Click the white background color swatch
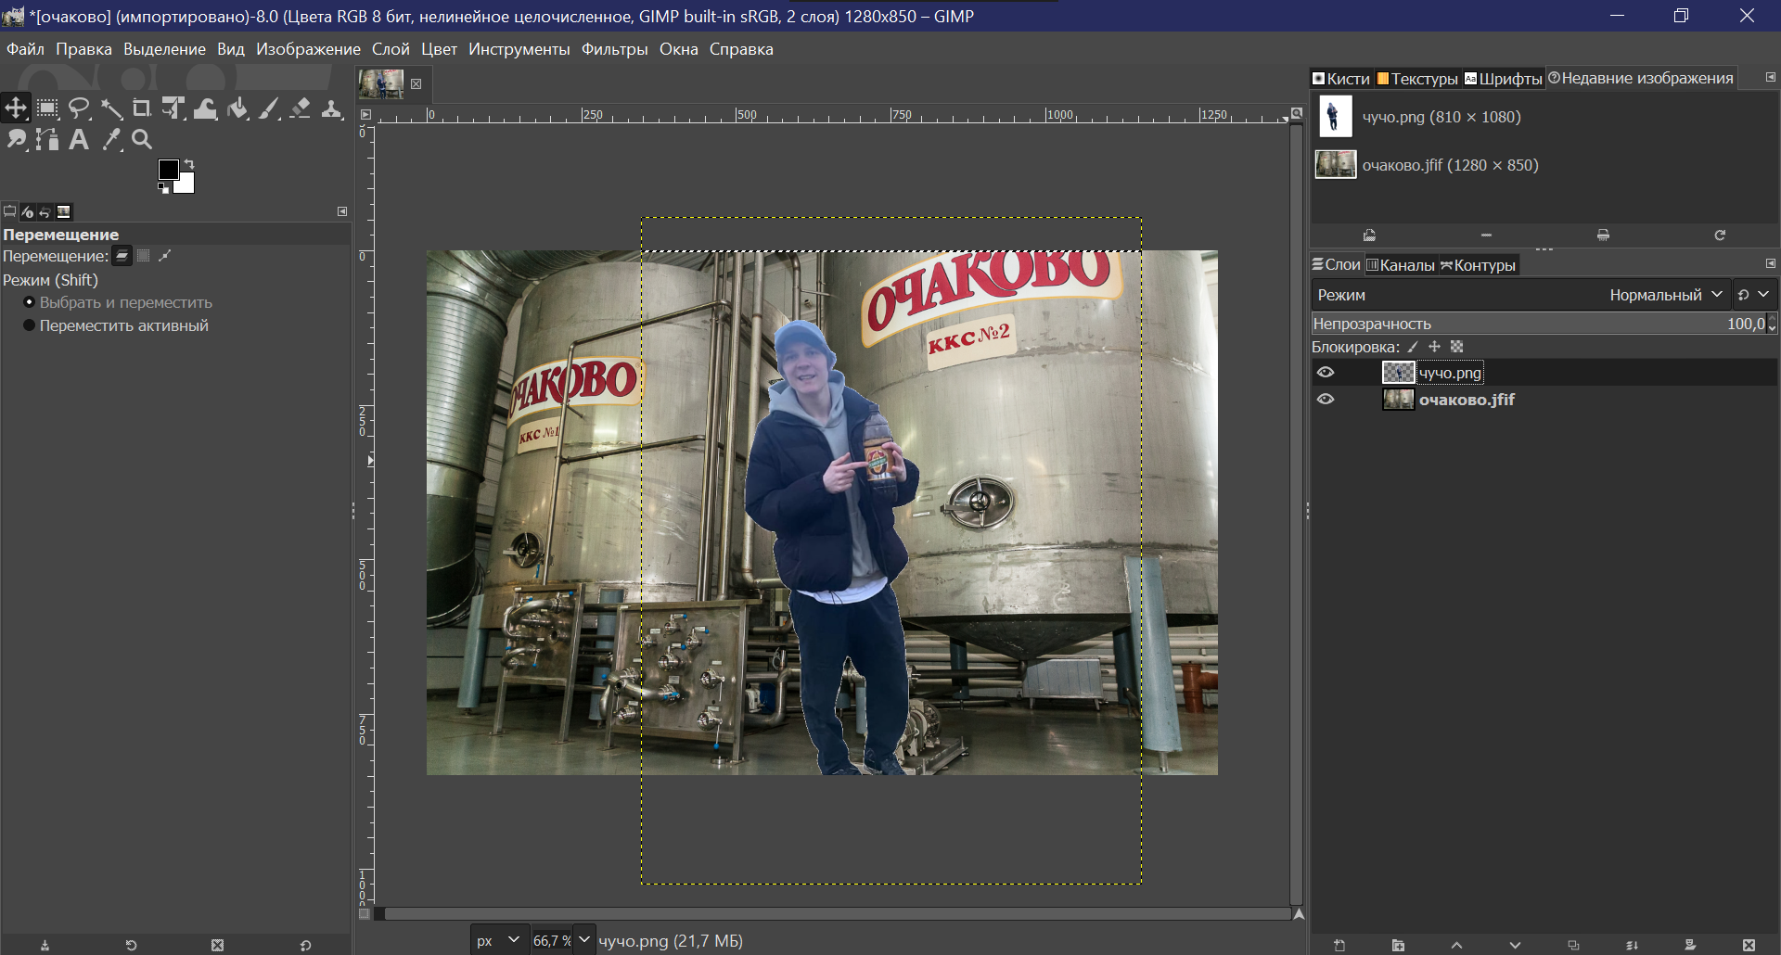 pyautogui.click(x=186, y=185)
